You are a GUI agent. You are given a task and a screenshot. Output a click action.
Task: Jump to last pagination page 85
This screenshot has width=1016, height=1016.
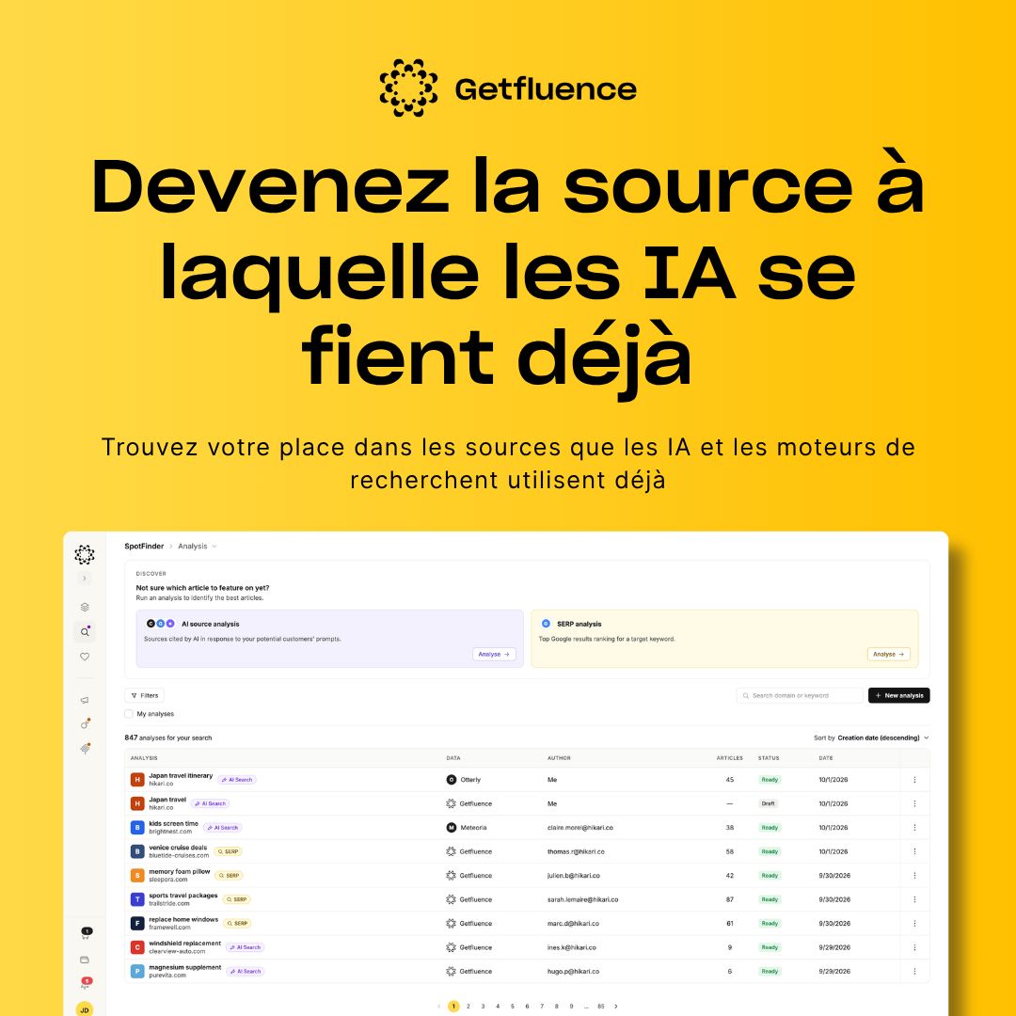pos(600,1007)
